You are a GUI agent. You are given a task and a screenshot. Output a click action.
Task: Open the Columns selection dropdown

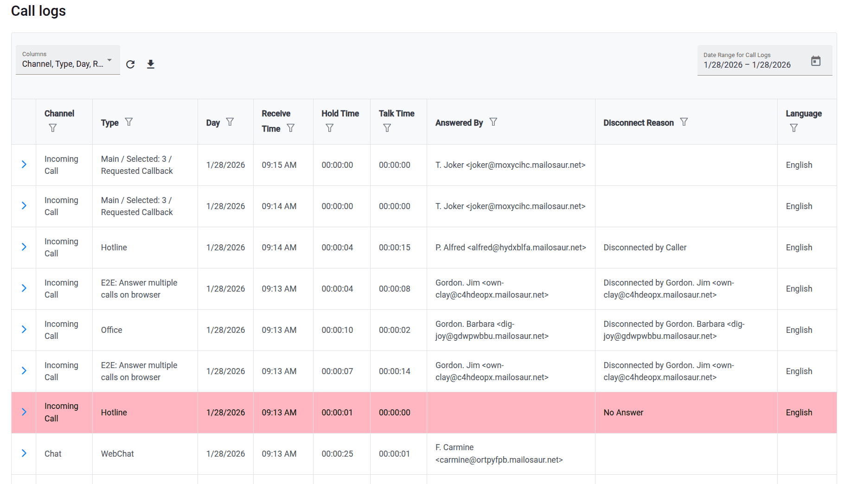[x=68, y=60]
